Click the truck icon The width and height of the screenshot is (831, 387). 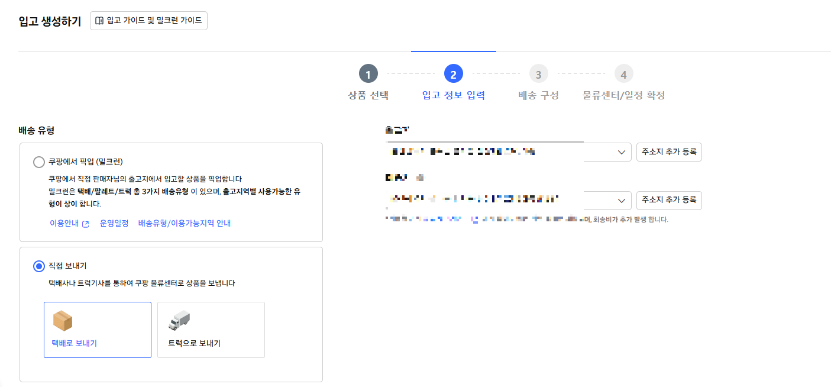click(179, 321)
